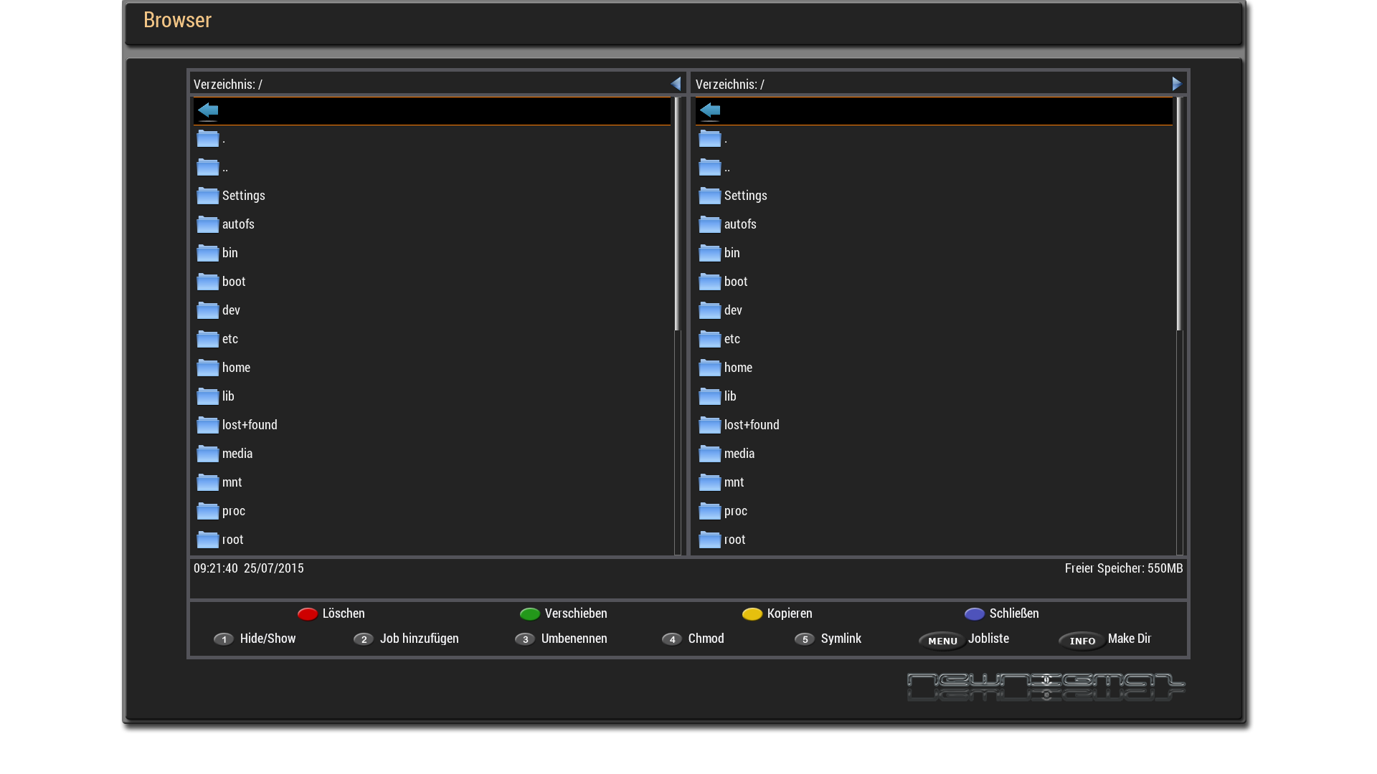
Task: Click the right pane vertical scrollbar
Action: click(1179, 215)
